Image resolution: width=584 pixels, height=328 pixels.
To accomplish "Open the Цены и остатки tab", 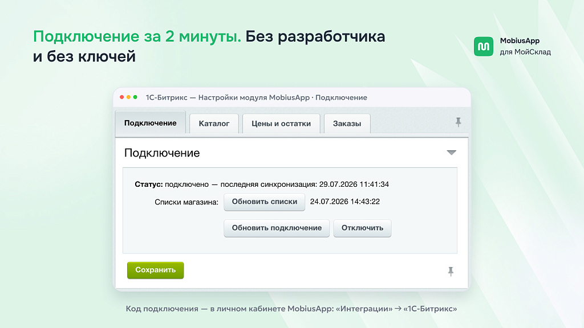I will tap(281, 124).
